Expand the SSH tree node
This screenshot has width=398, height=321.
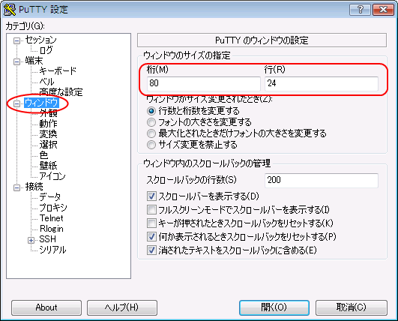(x=31, y=240)
